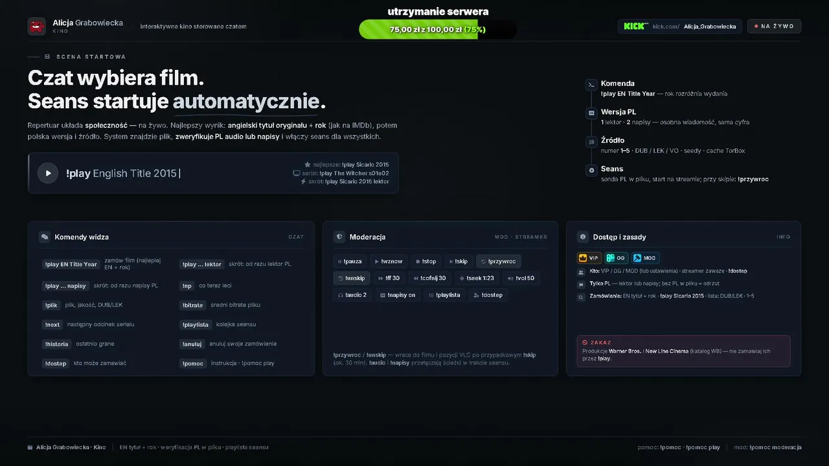Click the !seek 1:23 chip
Screen dimensions: 829x466
pos(476,278)
